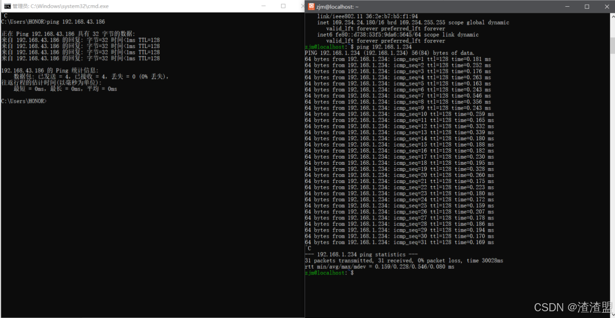Click the 'PING 192.168.1.234 56(84) bytes of data' line
This screenshot has height=318, width=615.
(389, 53)
